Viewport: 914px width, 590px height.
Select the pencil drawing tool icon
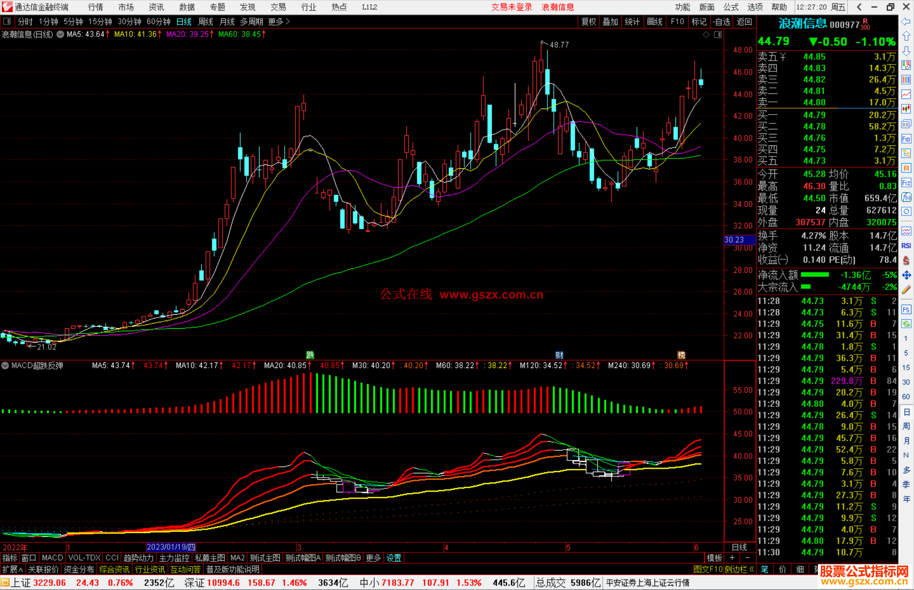[906, 290]
